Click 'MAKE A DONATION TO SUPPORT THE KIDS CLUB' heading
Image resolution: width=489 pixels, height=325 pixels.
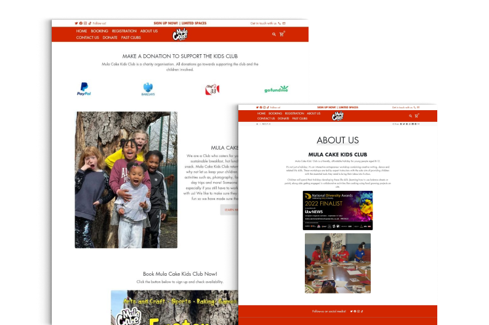[x=180, y=57]
